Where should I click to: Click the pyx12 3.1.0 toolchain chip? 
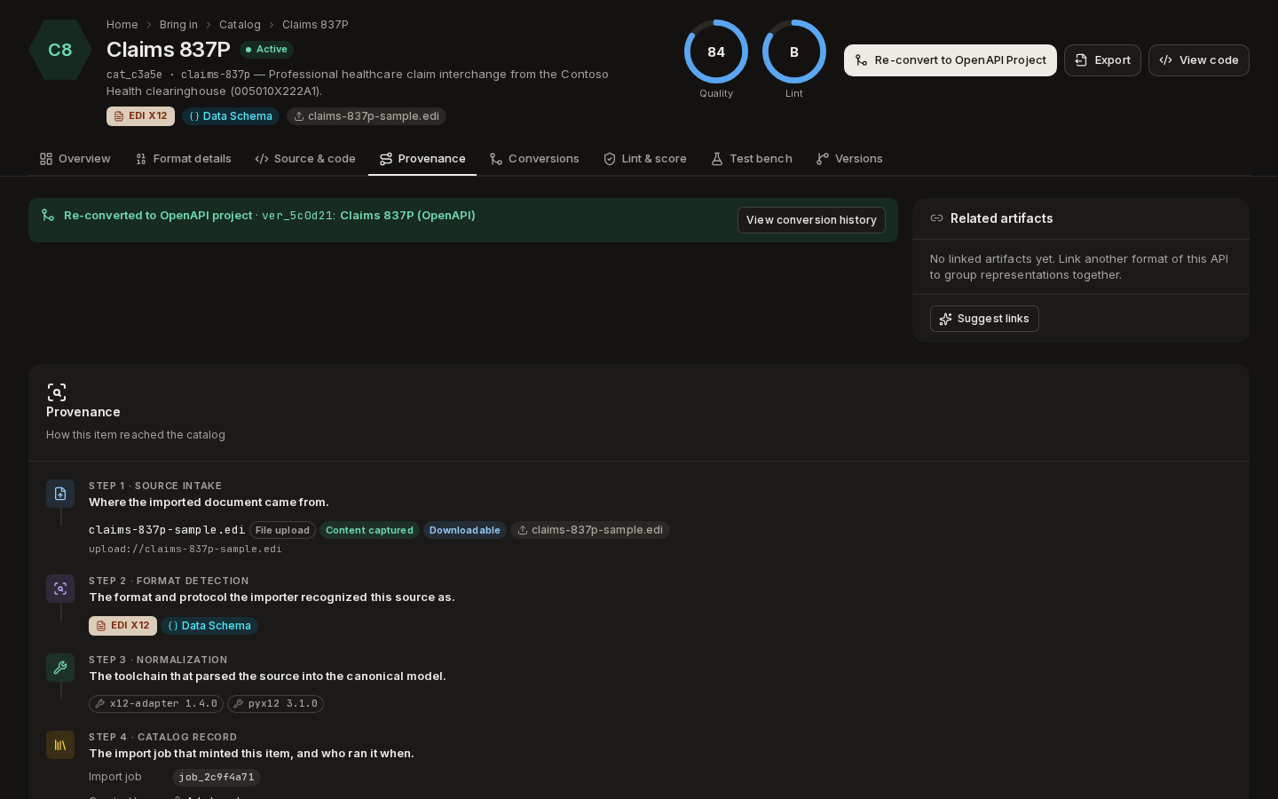tap(275, 704)
